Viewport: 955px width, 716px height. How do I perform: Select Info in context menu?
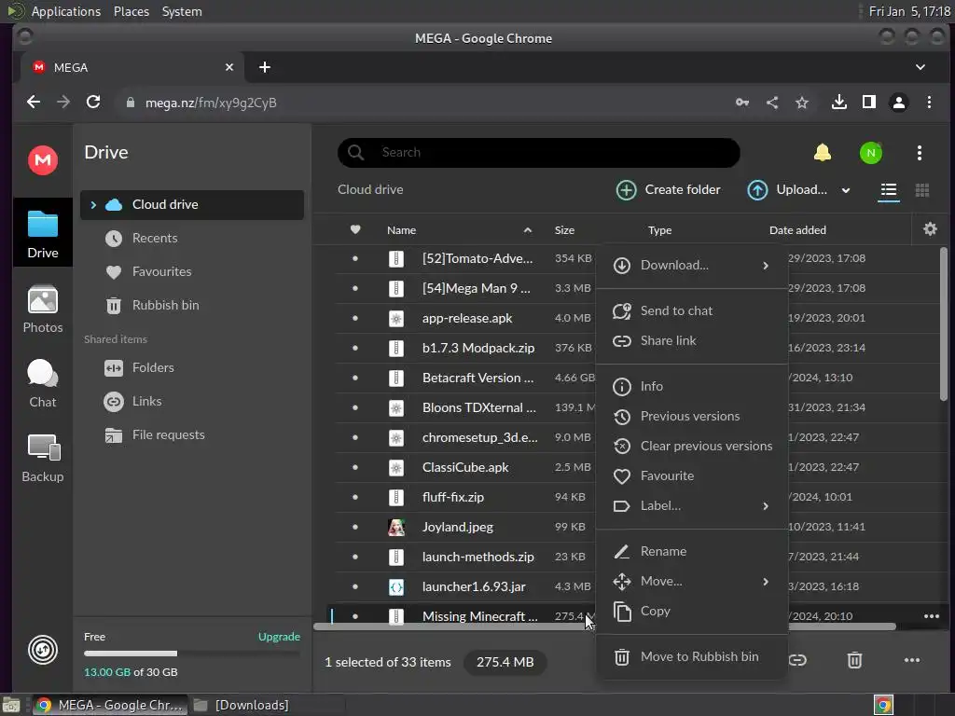coord(692,386)
